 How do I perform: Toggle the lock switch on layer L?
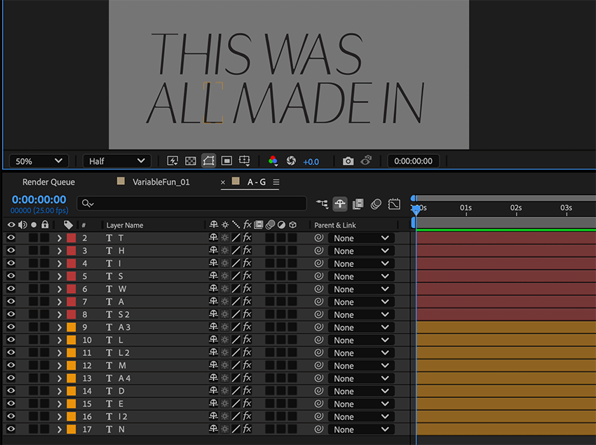tap(45, 340)
